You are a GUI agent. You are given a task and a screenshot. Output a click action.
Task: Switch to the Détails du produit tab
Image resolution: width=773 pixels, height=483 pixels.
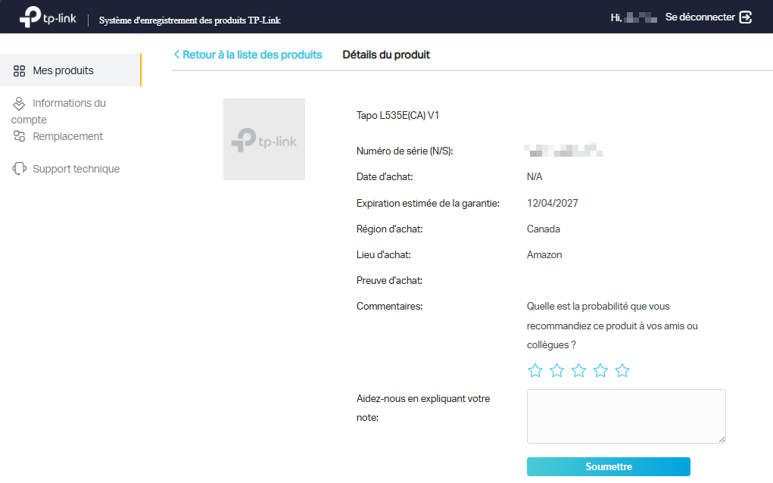pyautogui.click(x=386, y=55)
